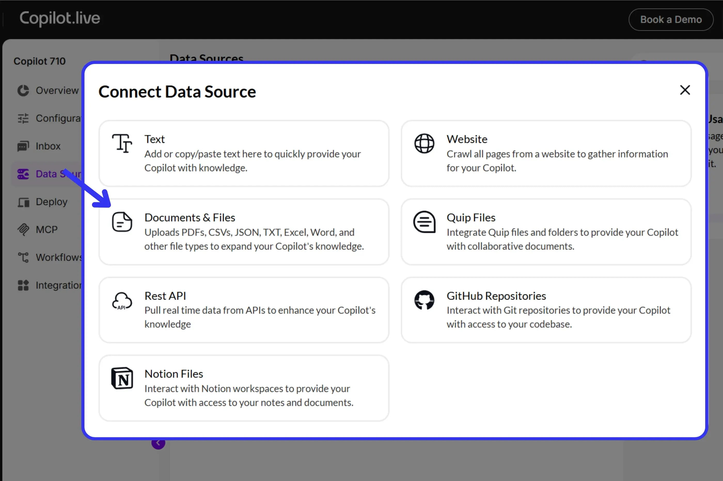Close the Connect Data Source dialog
The width and height of the screenshot is (723, 481).
[685, 90]
